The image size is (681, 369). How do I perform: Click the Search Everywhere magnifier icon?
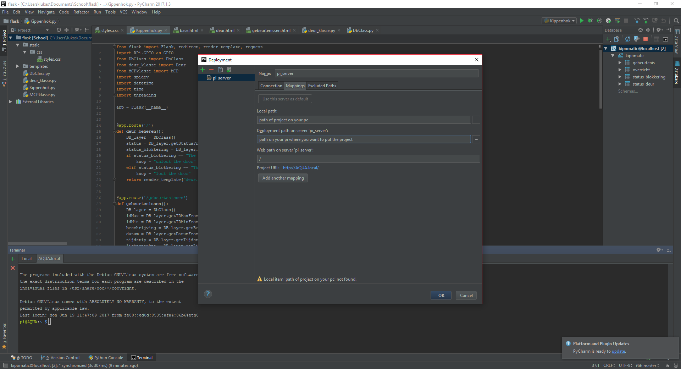(676, 21)
